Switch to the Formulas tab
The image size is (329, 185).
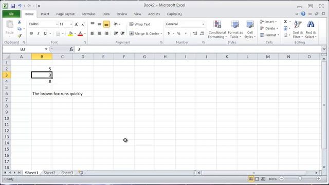[x=88, y=14]
